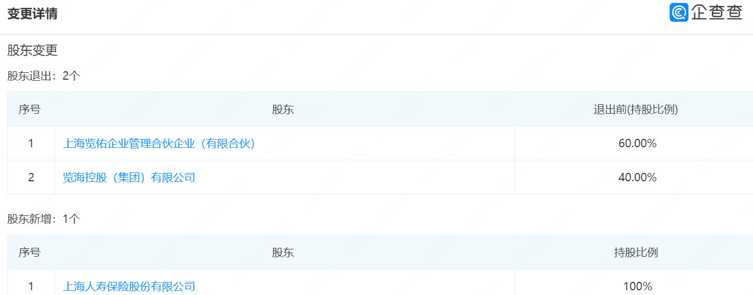This screenshot has height=295, width=753.
Task: Select row number 2 in 股东退出 table
Action: pyautogui.click(x=31, y=178)
